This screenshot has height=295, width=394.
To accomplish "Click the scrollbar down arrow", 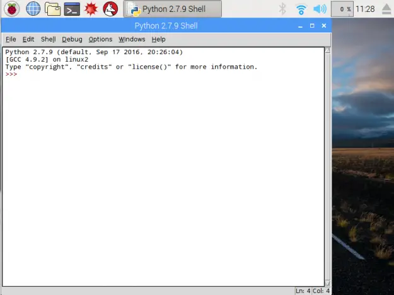I will 327,284.
